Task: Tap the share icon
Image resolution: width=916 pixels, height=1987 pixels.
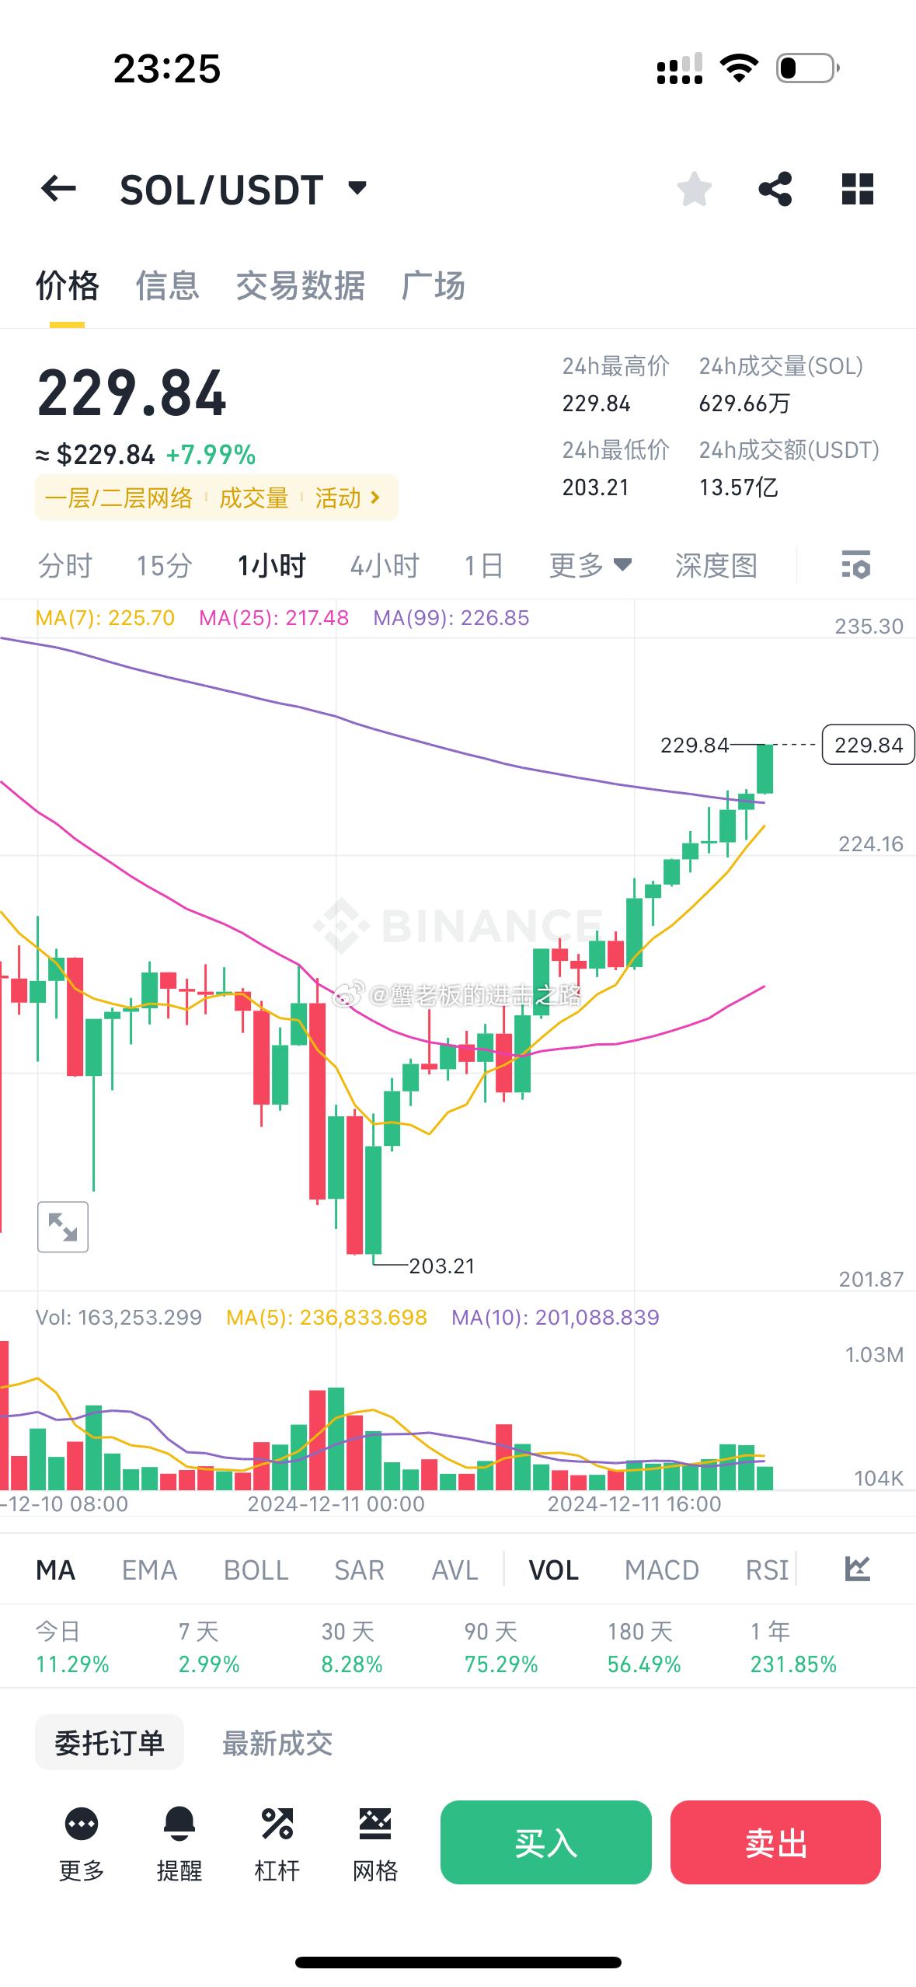Action: [x=775, y=189]
